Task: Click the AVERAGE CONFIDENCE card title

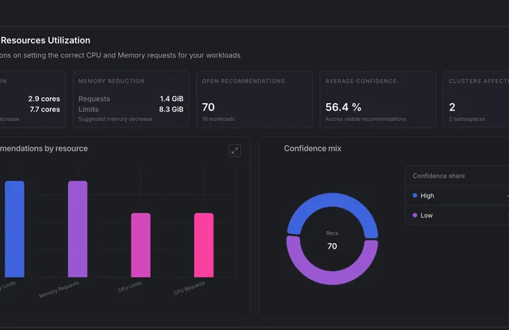Action: pos(361,81)
